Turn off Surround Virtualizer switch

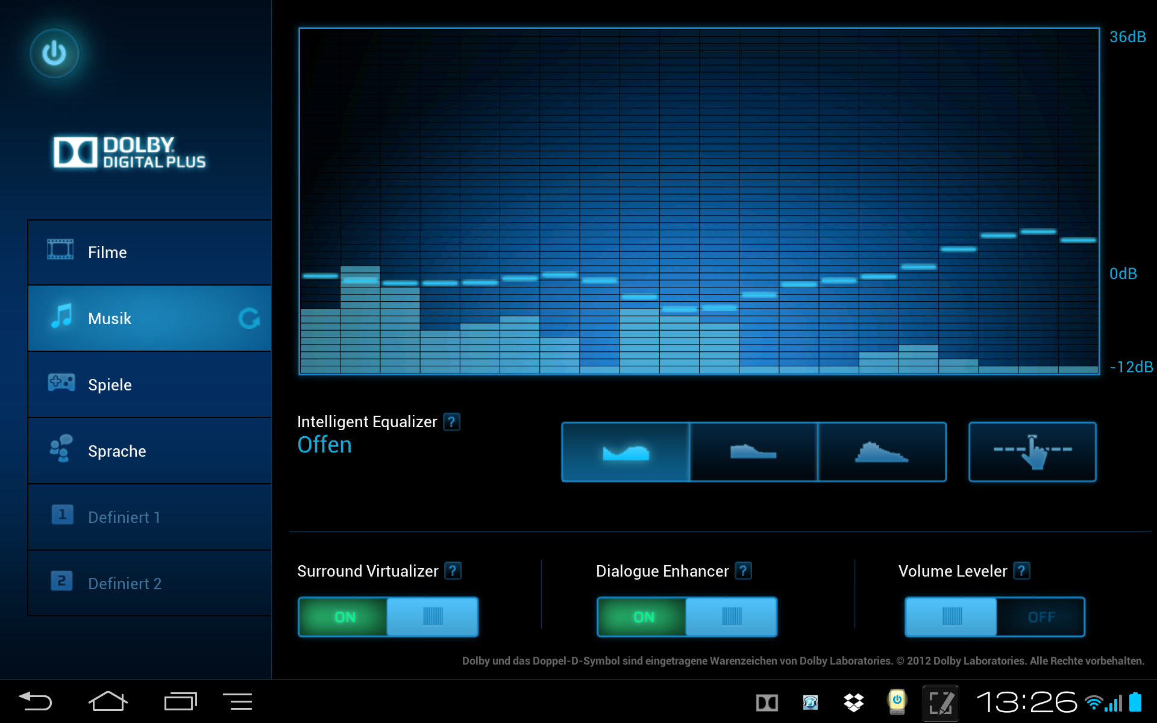[388, 617]
